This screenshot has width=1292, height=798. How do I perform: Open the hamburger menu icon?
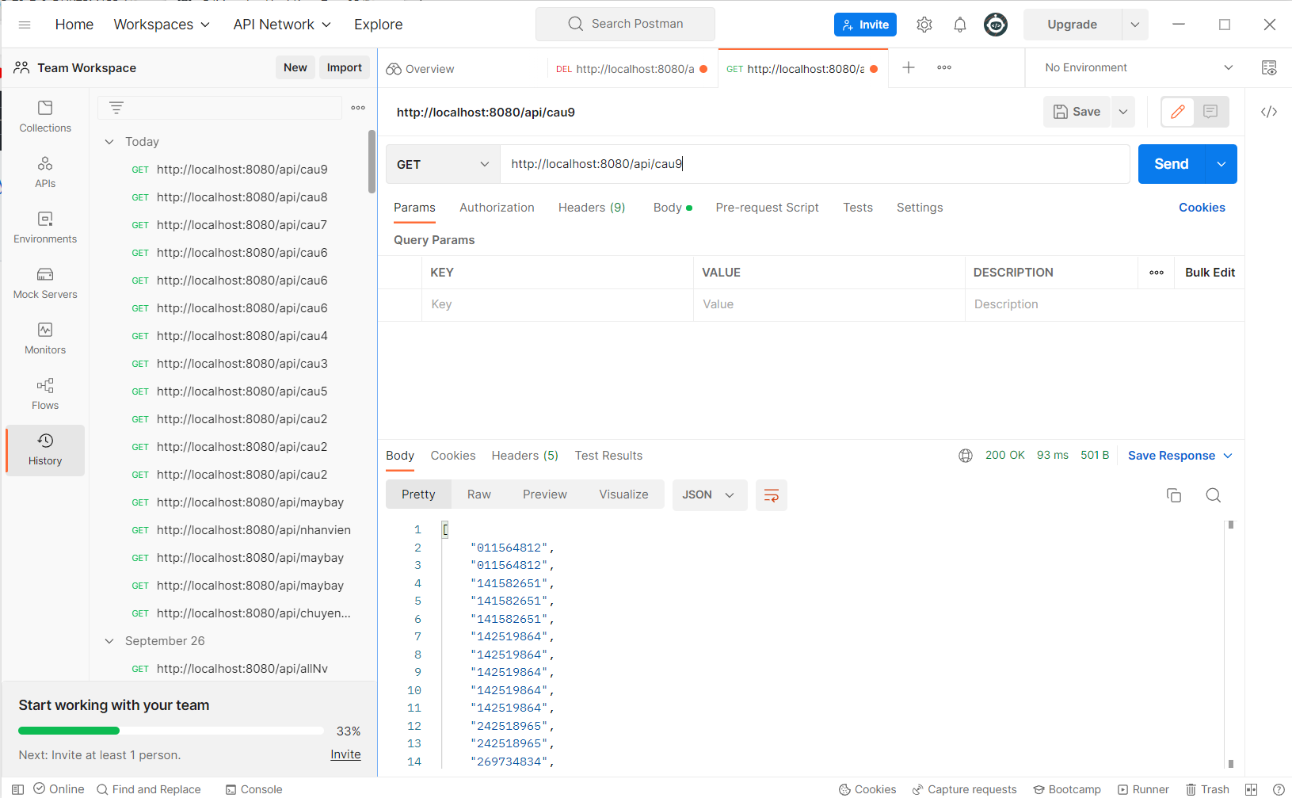pos(25,25)
